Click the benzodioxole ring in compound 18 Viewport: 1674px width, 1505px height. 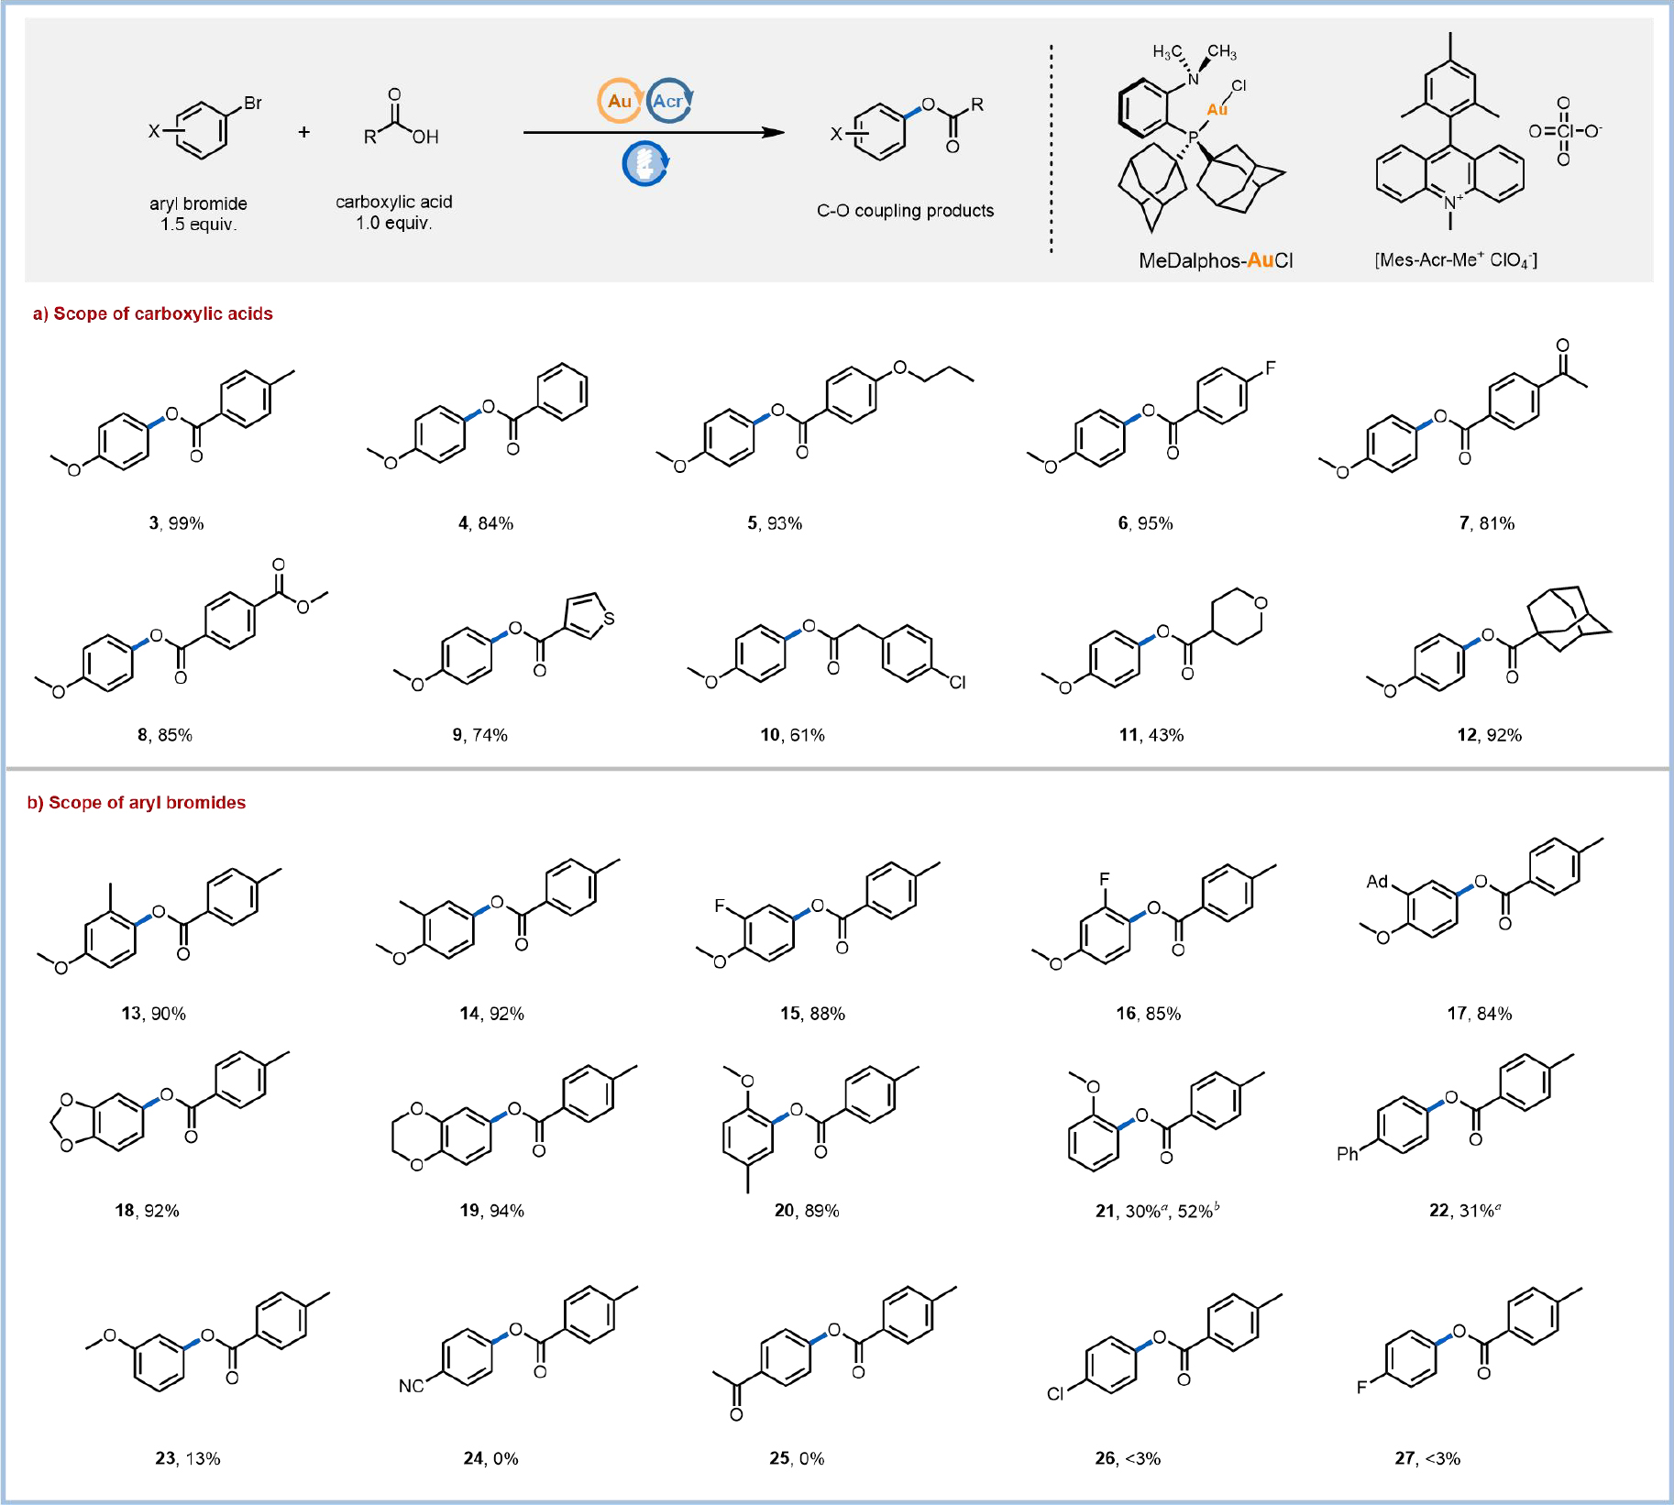[x=75, y=1121]
